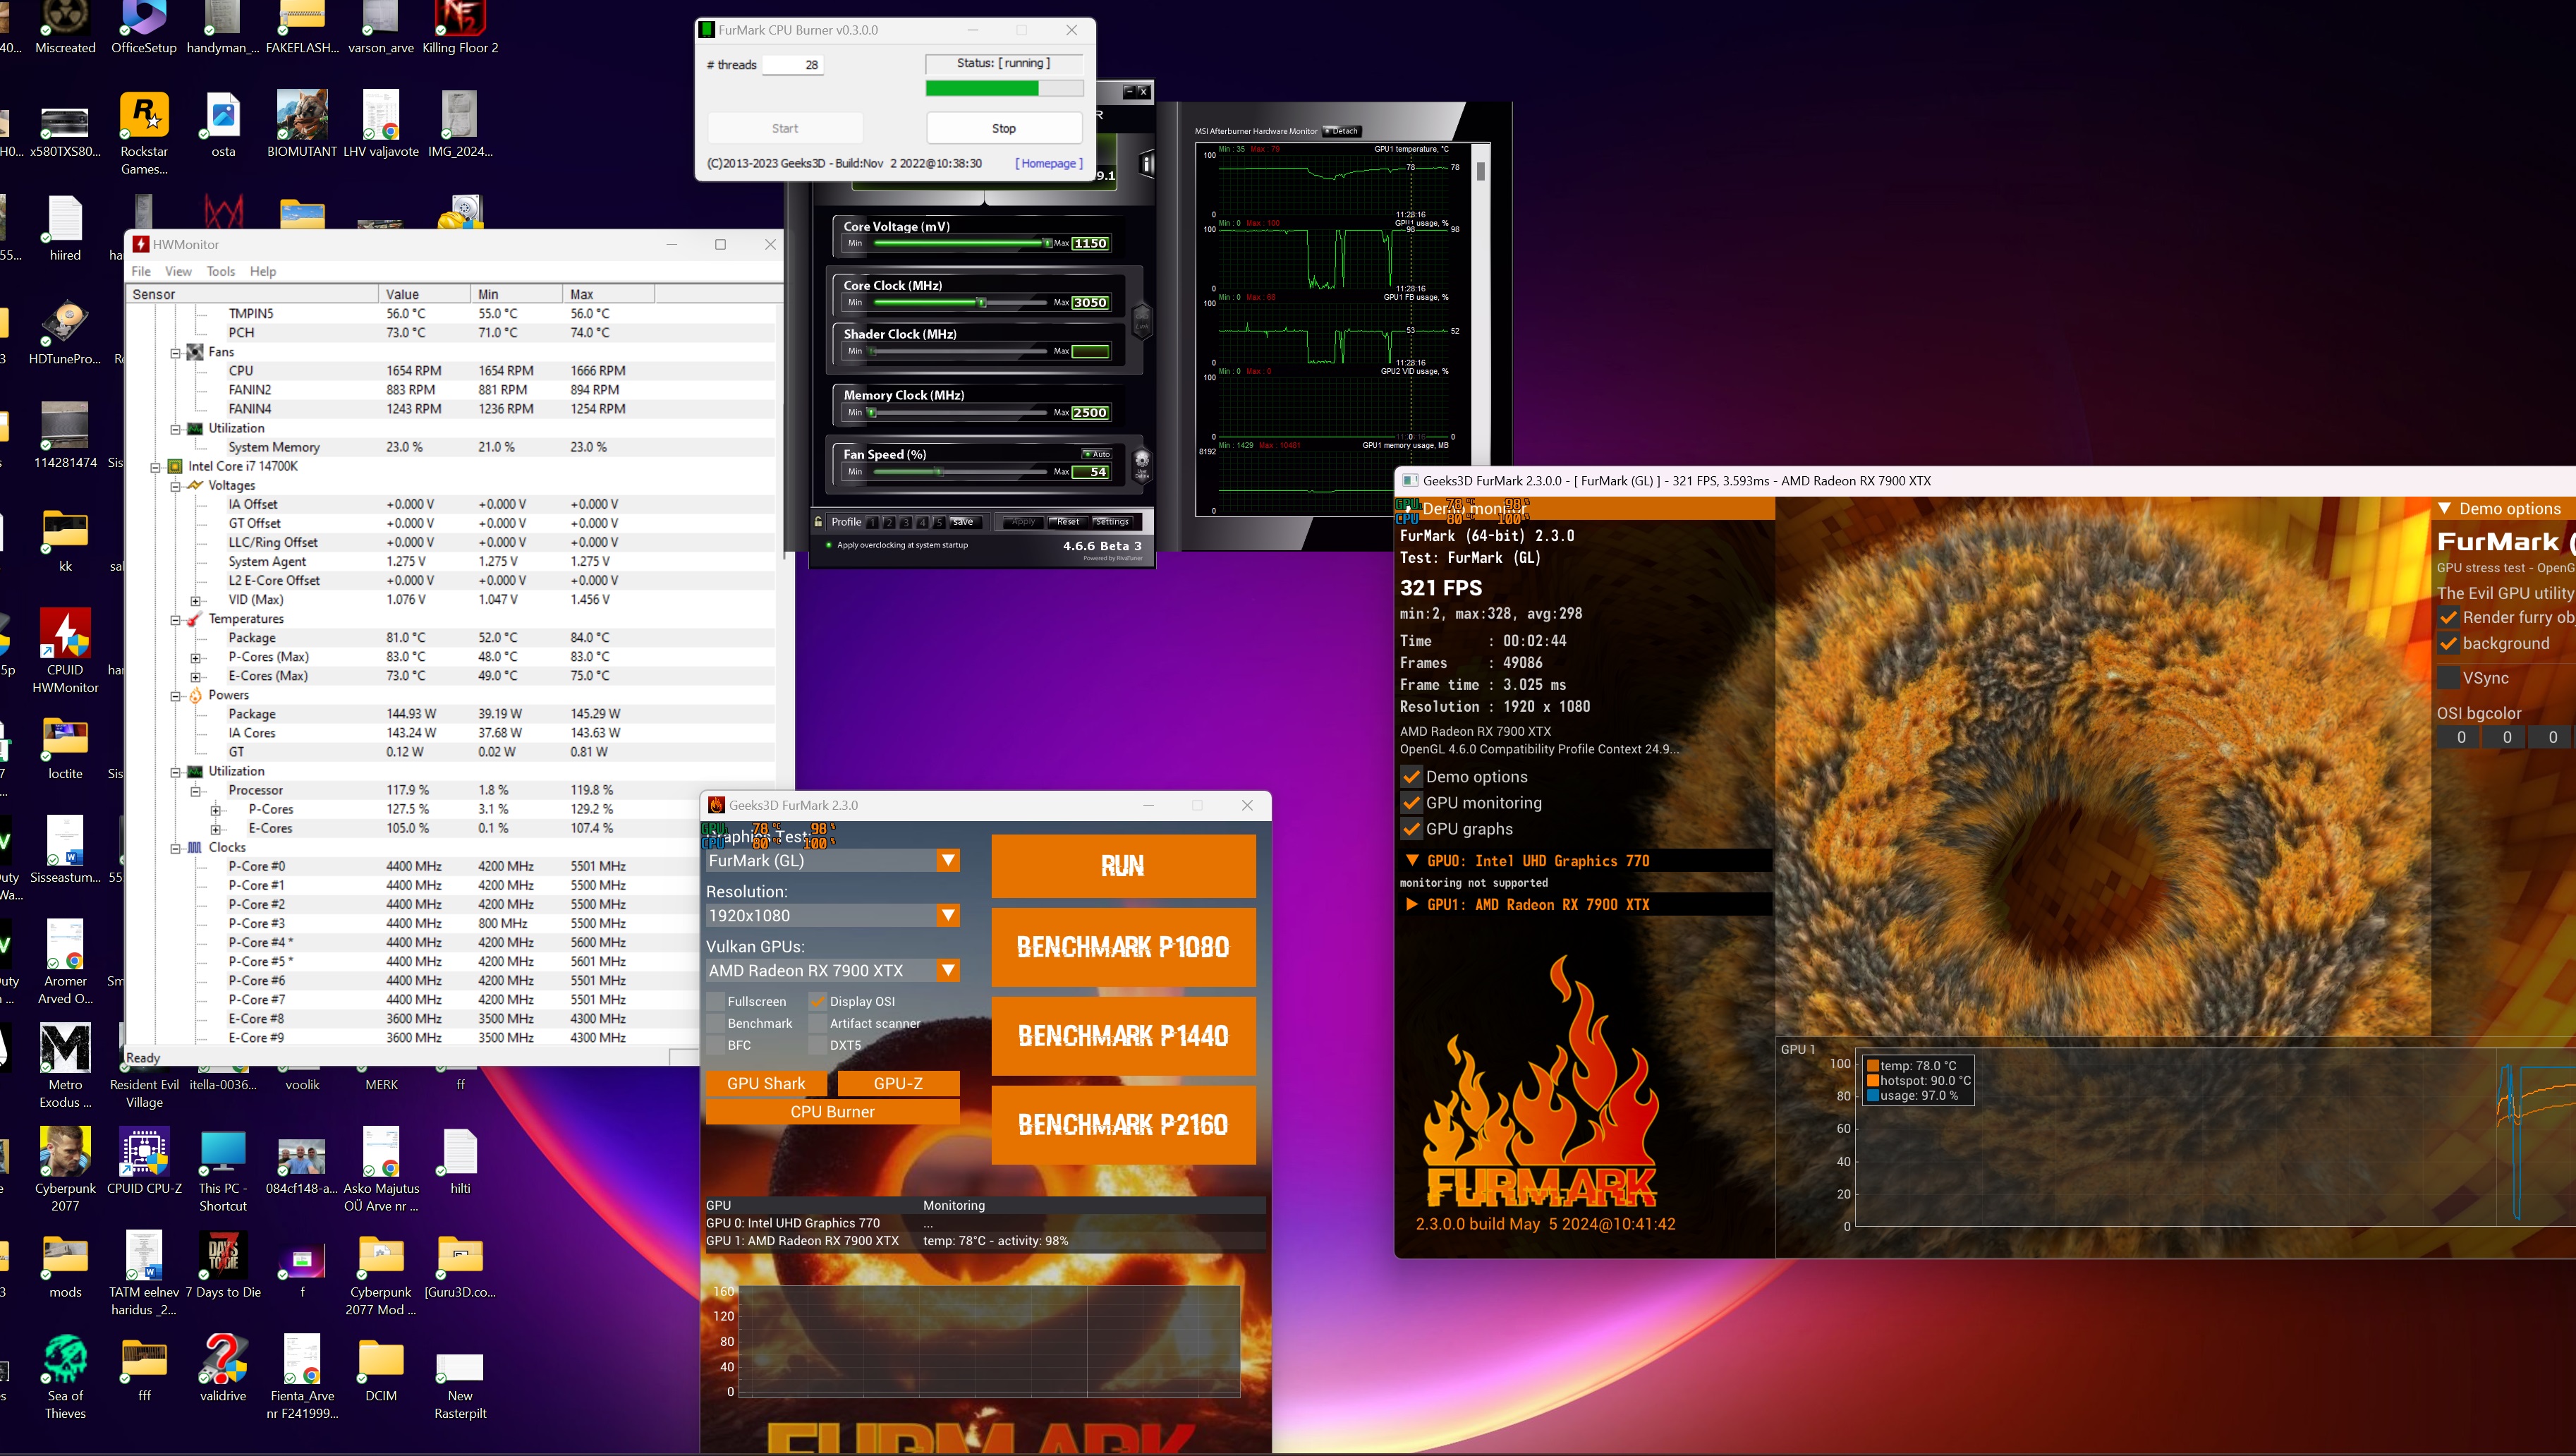Open the loctite folder icon
Image resolution: width=2576 pixels, height=1456 pixels.
[x=65, y=747]
